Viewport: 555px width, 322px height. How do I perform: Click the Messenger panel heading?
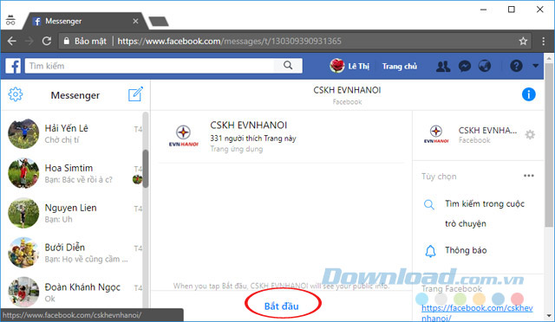75,95
